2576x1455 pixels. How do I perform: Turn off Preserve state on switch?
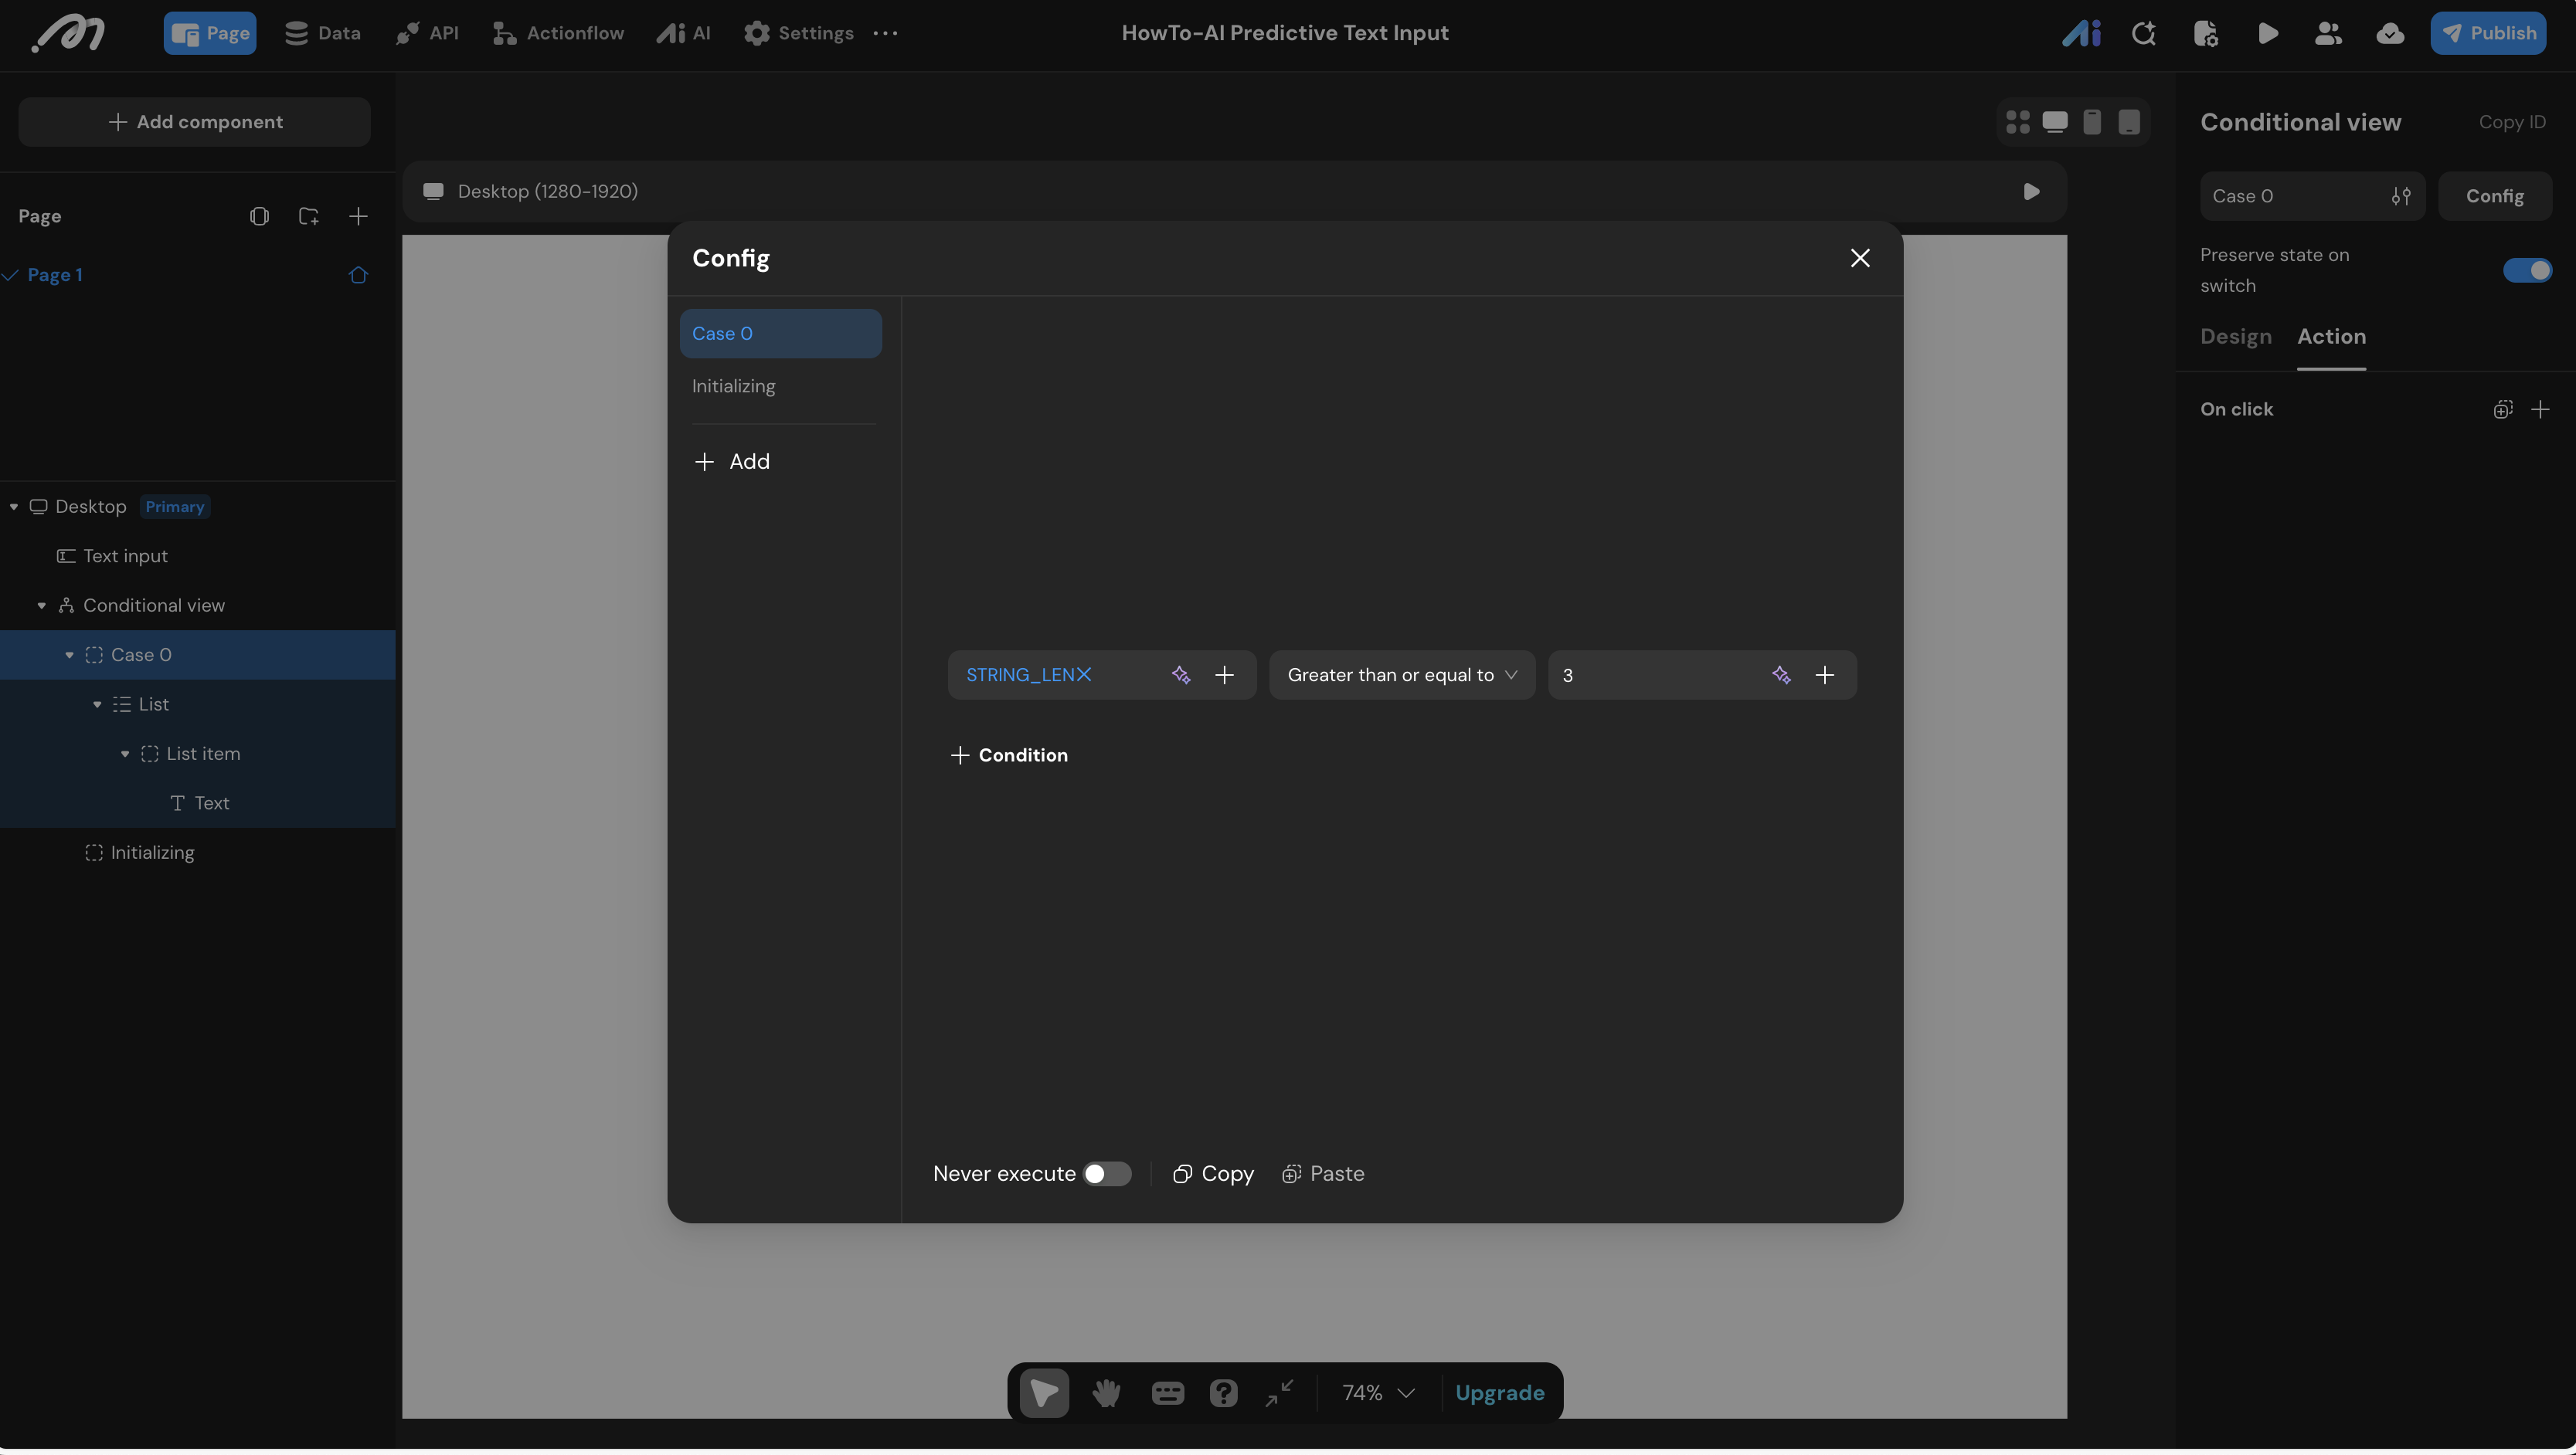2527,271
